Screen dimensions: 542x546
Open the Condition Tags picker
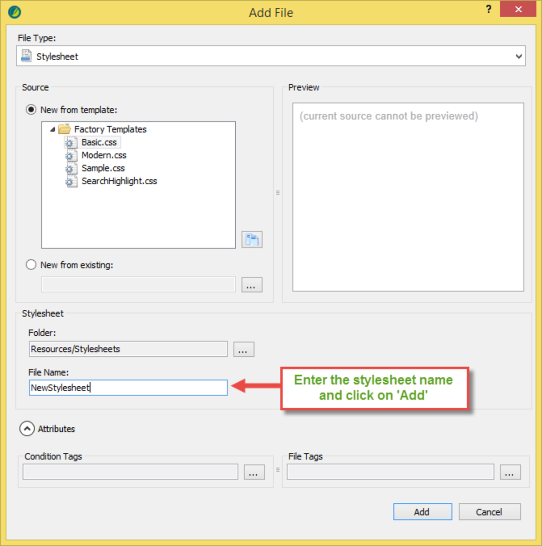click(x=254, y=472)
